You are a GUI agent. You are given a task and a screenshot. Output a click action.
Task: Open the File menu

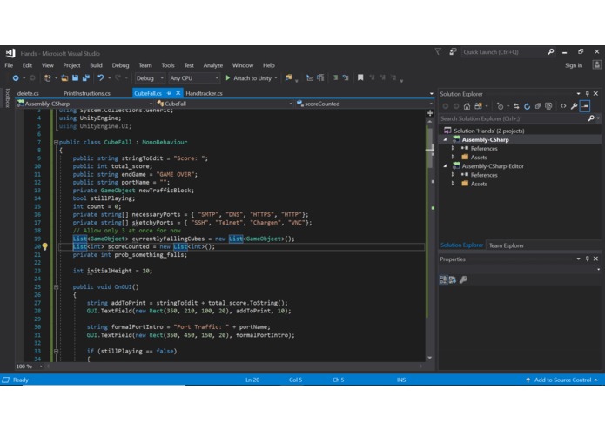9,65
